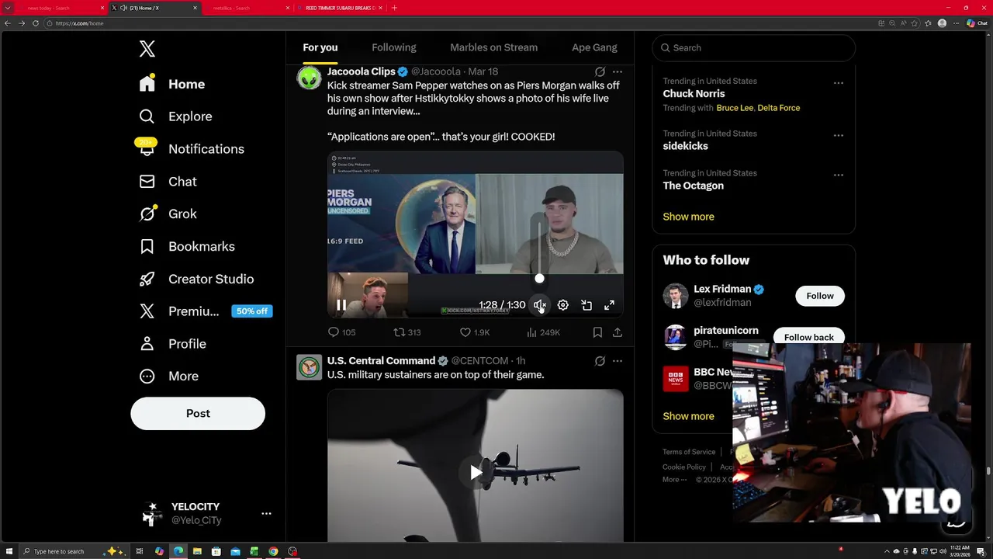Switch to the Ape Gang tab

[595, 47]
